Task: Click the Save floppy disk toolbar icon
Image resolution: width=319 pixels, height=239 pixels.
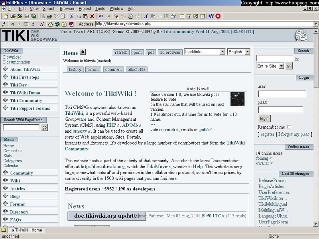Action: (26, 16)
